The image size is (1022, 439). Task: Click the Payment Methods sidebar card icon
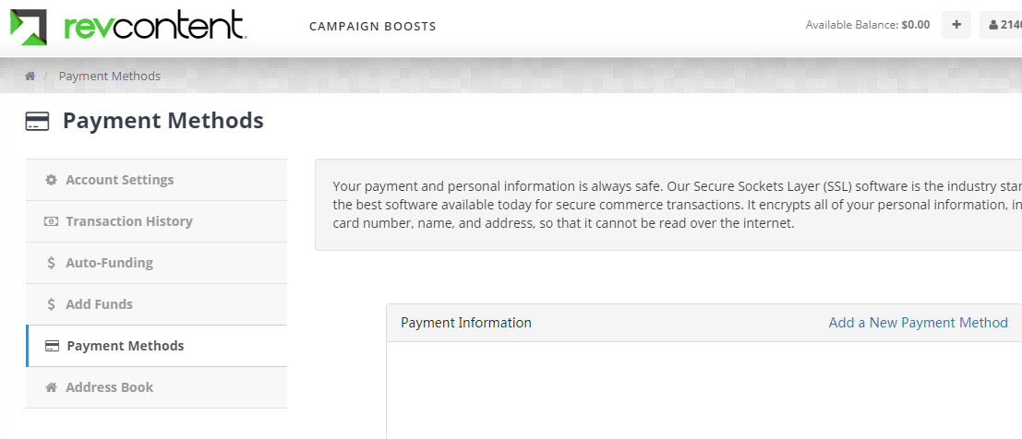click(x=53, y=346)
